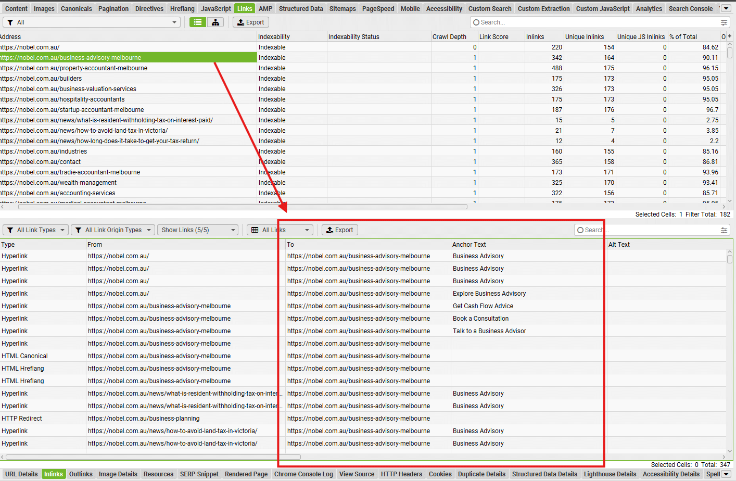Image resolution: width=736 pixels, height=481 pixels.
Task: Select the nobel.com.au/contact row
Action: click(x=128, y=162)
